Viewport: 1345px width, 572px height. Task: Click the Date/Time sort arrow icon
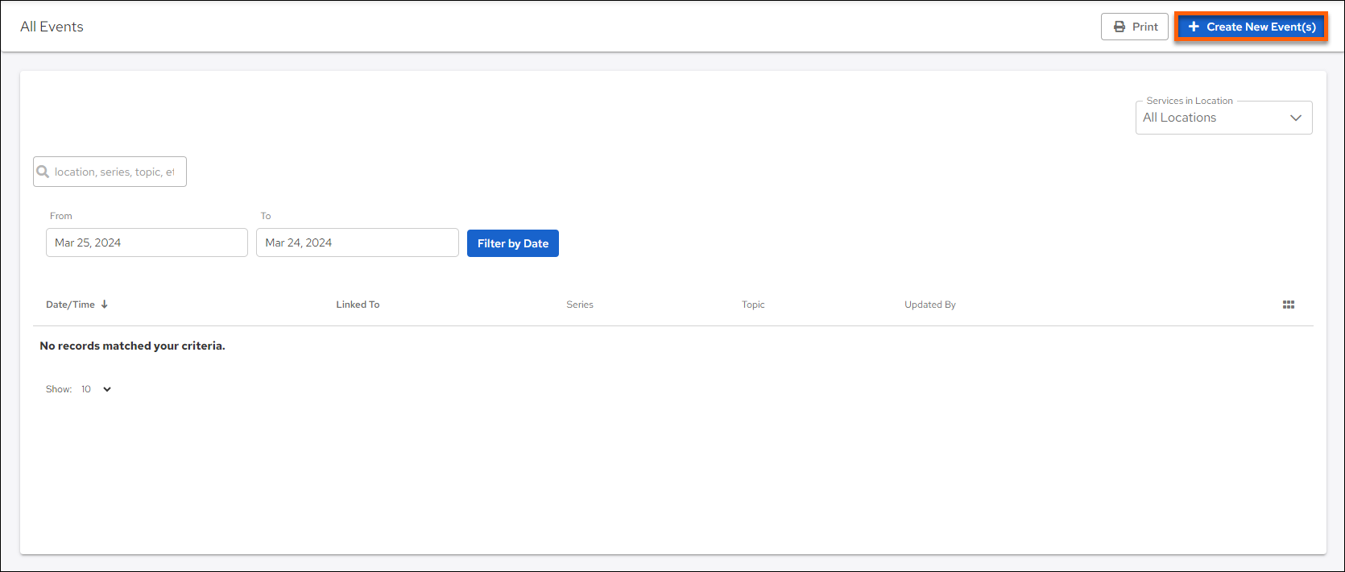[105, 305]
